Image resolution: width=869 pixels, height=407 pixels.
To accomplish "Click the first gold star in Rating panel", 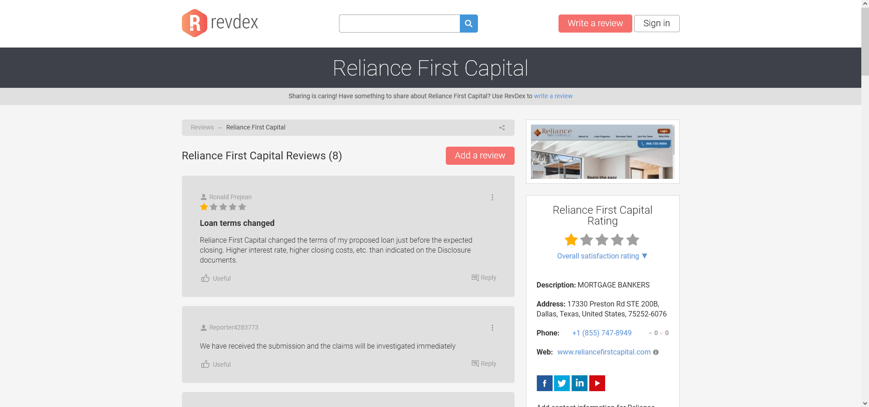I will pyautogui.click(x=571, y=239).
